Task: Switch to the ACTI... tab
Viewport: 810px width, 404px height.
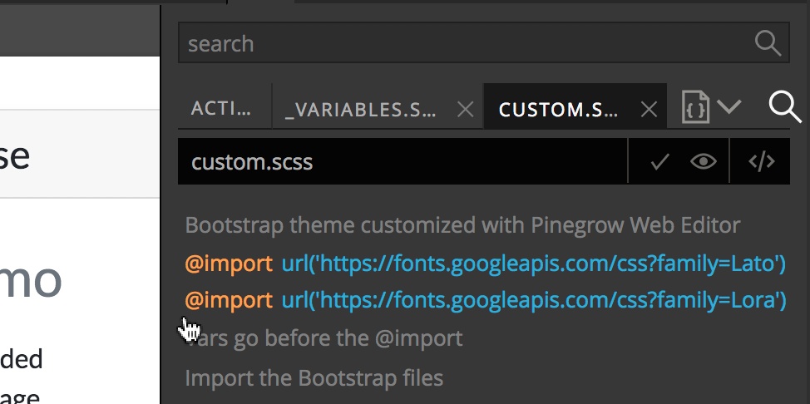Action: point(221,109)
